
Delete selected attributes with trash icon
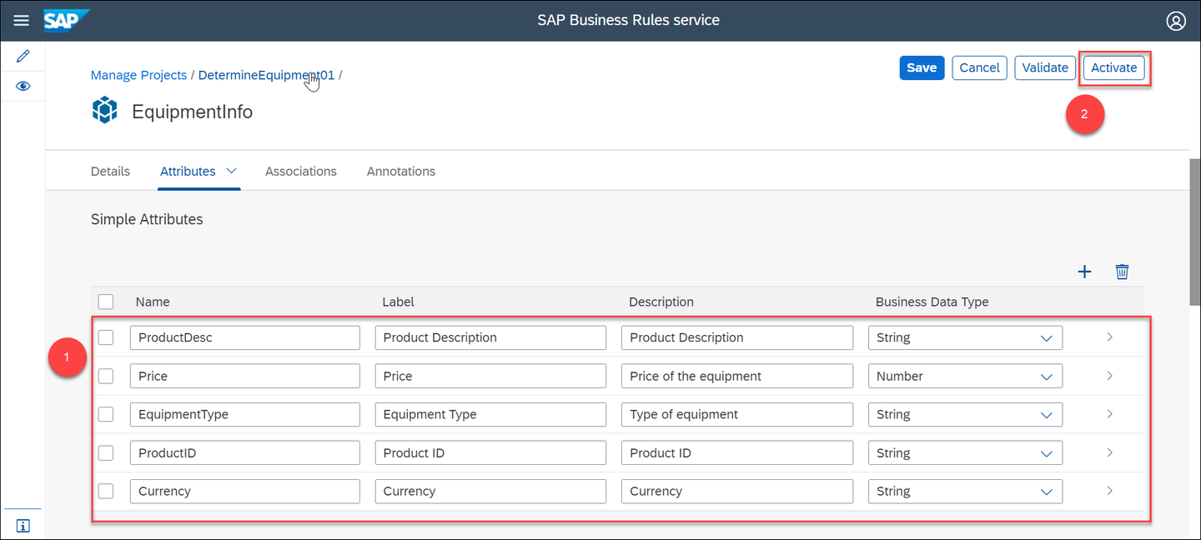[x=1123, y=272]
